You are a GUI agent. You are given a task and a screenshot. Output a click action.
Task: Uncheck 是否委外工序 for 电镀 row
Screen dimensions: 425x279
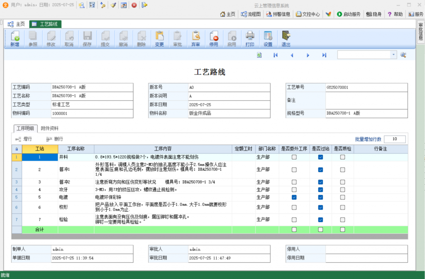294,197
